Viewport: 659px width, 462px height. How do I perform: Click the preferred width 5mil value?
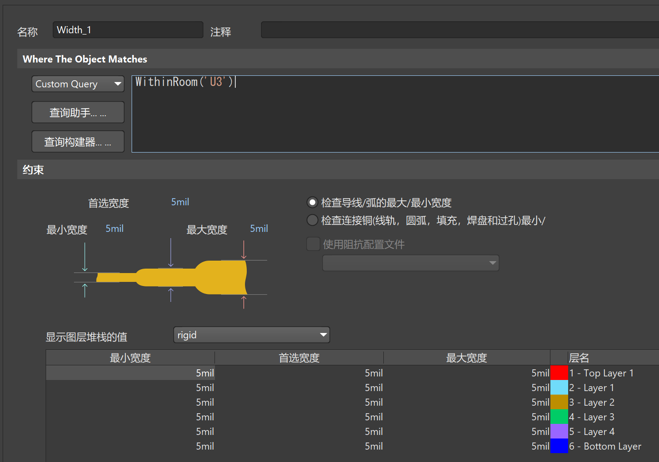pyautogui.click(x=180, y=202)
